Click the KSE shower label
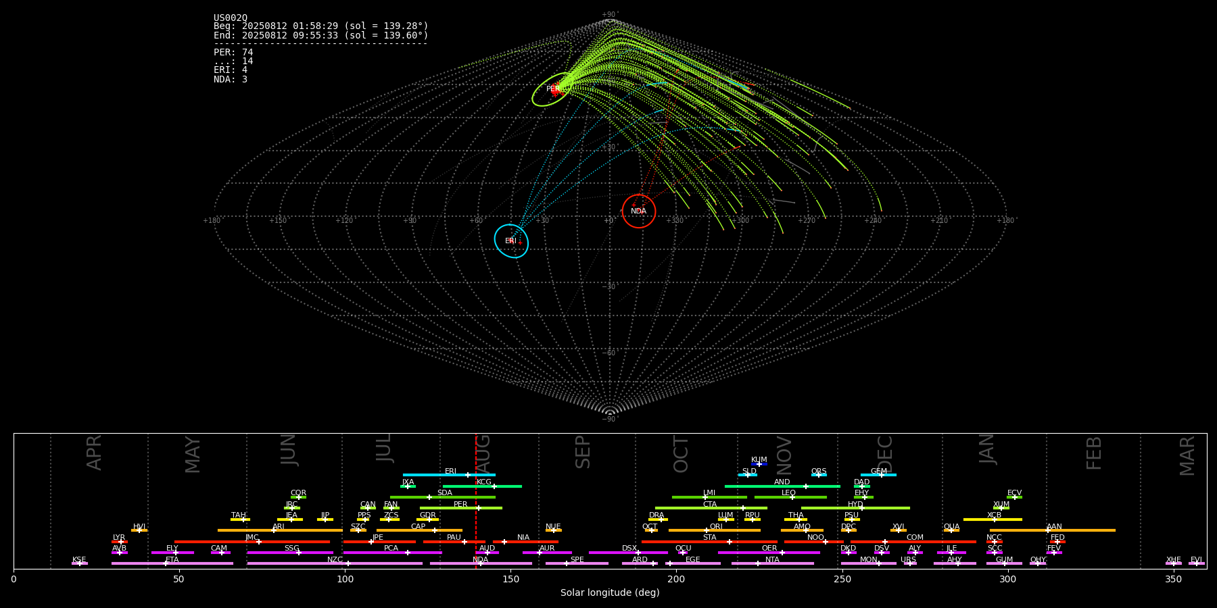Screen dimensions: 1217x608 (x=79, y=560)
